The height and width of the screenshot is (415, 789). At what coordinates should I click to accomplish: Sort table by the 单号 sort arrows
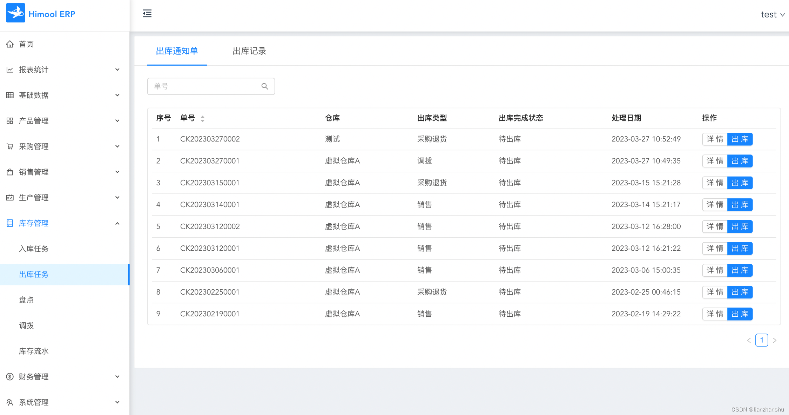tap(203, 119)
